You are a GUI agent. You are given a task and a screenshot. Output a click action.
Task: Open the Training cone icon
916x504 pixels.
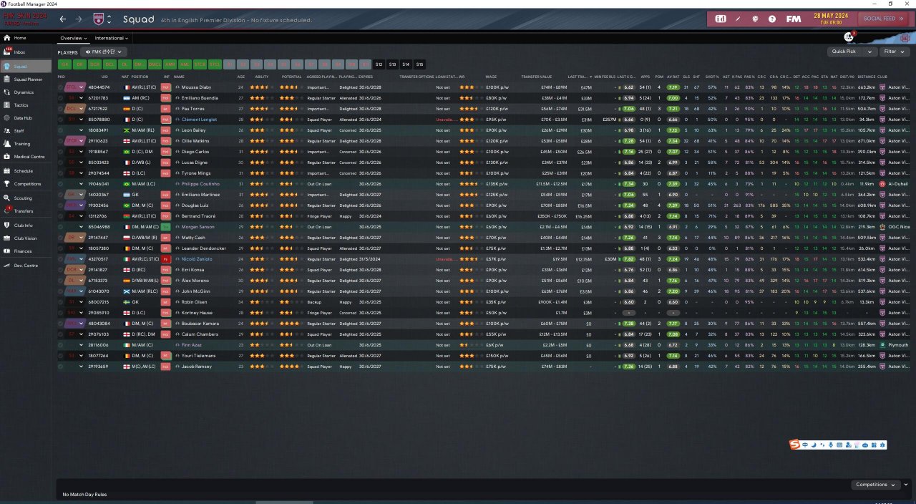(7, 144)
